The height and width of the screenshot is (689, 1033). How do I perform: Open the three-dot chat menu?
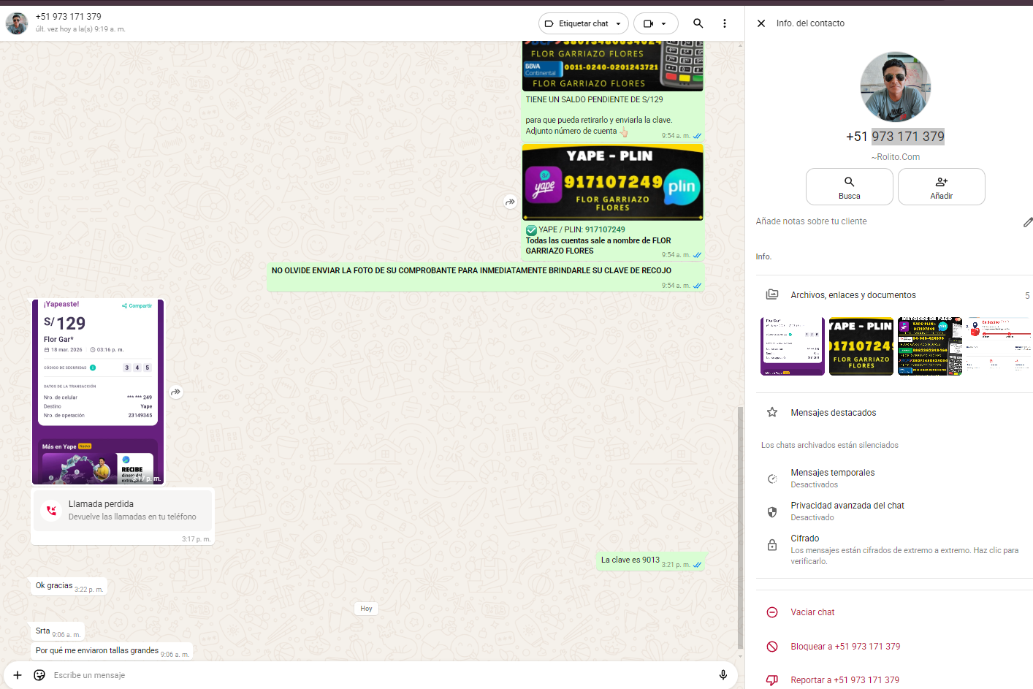(724, 23)
